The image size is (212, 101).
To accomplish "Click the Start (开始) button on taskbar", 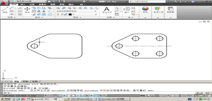I will click(x=5, y=99).
